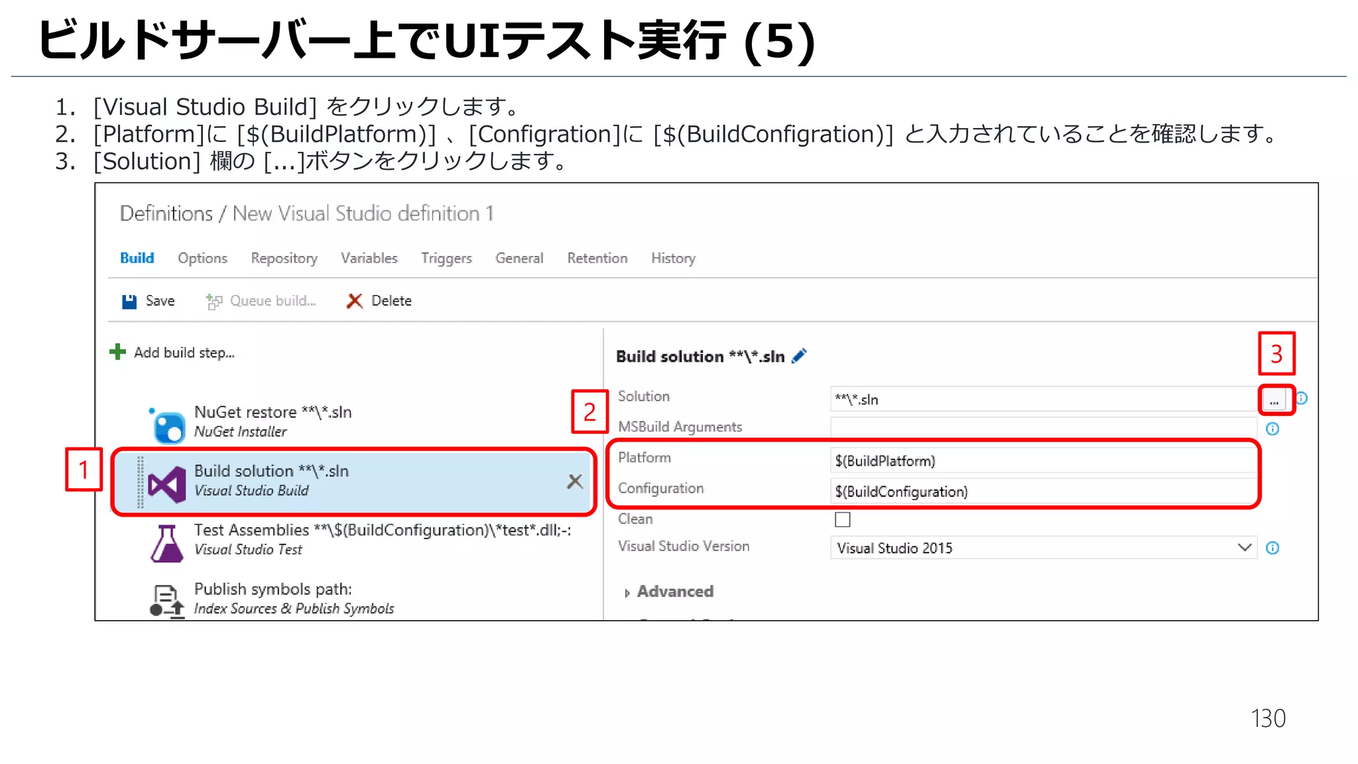
Task: Click the Configuration input field
Action: click(1044, 491)
